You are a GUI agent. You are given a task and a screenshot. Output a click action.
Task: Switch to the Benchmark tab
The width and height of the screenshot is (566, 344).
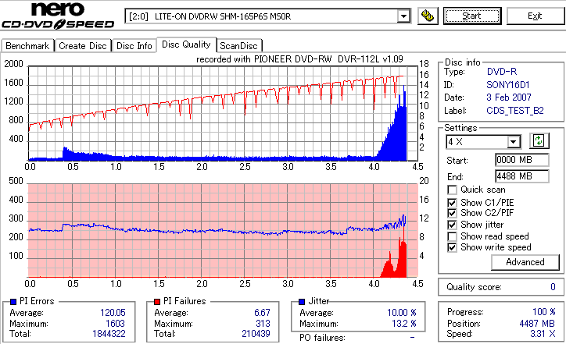click(27, 46)
